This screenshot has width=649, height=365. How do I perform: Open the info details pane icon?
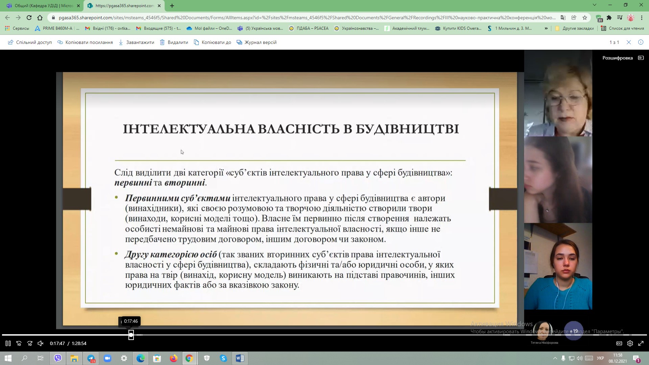641,42
